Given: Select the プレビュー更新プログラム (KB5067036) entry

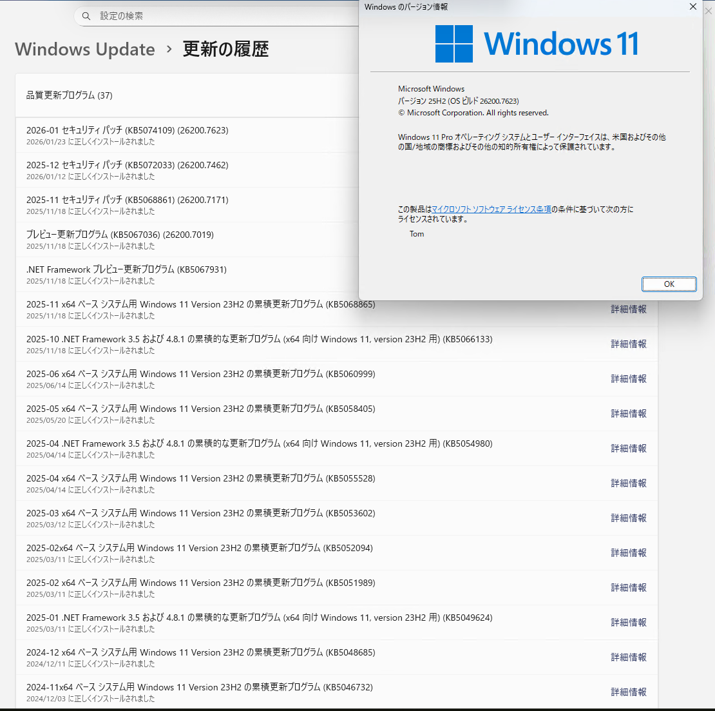Looking at the screenshot, I should tap(187, 240).
